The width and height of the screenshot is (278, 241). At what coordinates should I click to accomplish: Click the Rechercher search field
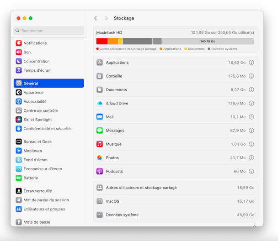click(x=49, y=31)
